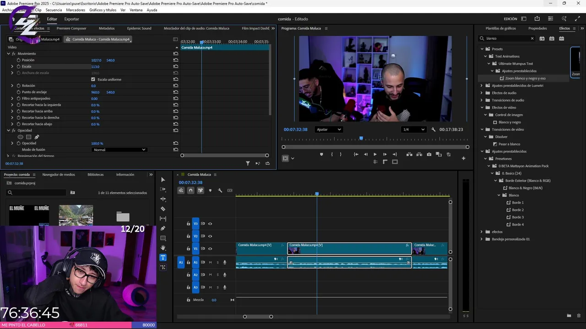
Task: Open Program monitor settings wrench
Action: point(434,130)
